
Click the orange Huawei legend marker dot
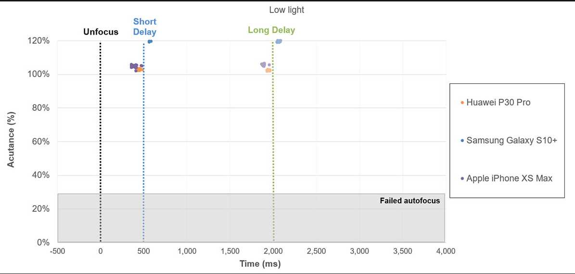click(x=462, y=103)
